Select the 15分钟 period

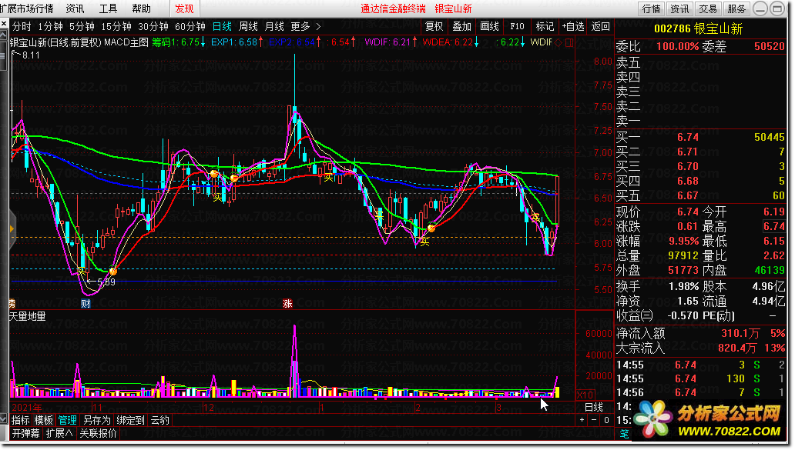[116, 26]
